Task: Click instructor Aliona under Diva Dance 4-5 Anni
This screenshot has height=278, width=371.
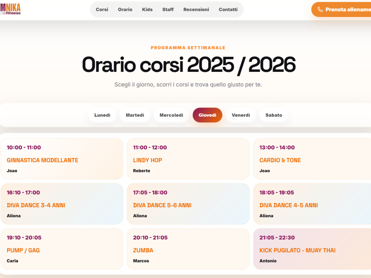Action: (266, 216)
